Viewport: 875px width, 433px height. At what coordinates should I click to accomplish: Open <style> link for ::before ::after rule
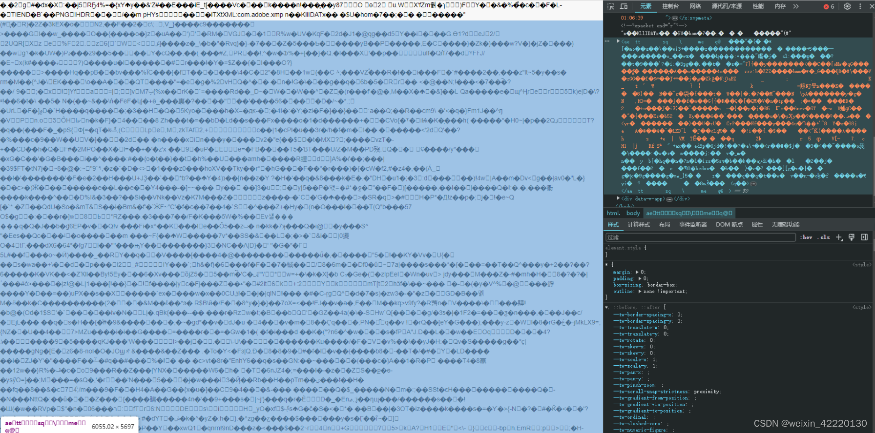click(x=861, y=307)
